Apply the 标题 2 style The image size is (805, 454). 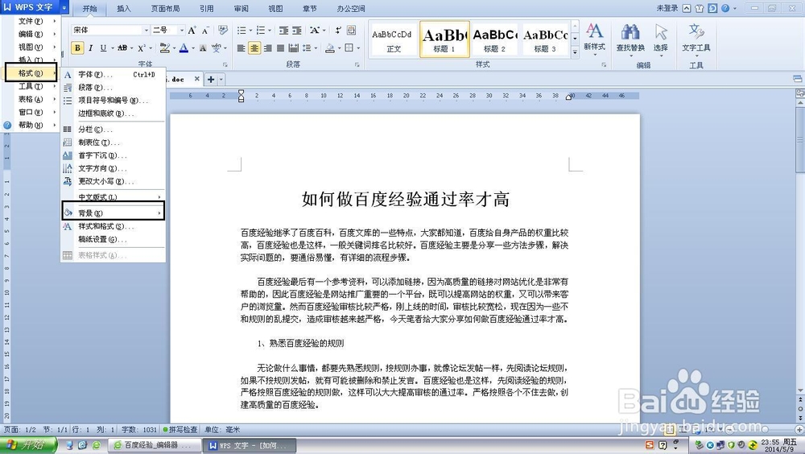pyautogui.click(x=495, y=39)
